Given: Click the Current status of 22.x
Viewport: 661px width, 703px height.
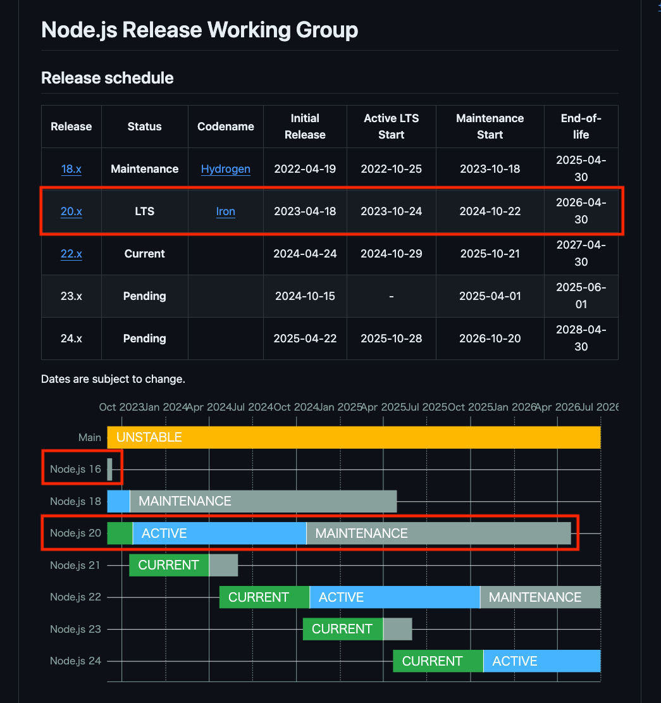Looking at the screenshot, I should pyautogui.click(x=144, y=254).
